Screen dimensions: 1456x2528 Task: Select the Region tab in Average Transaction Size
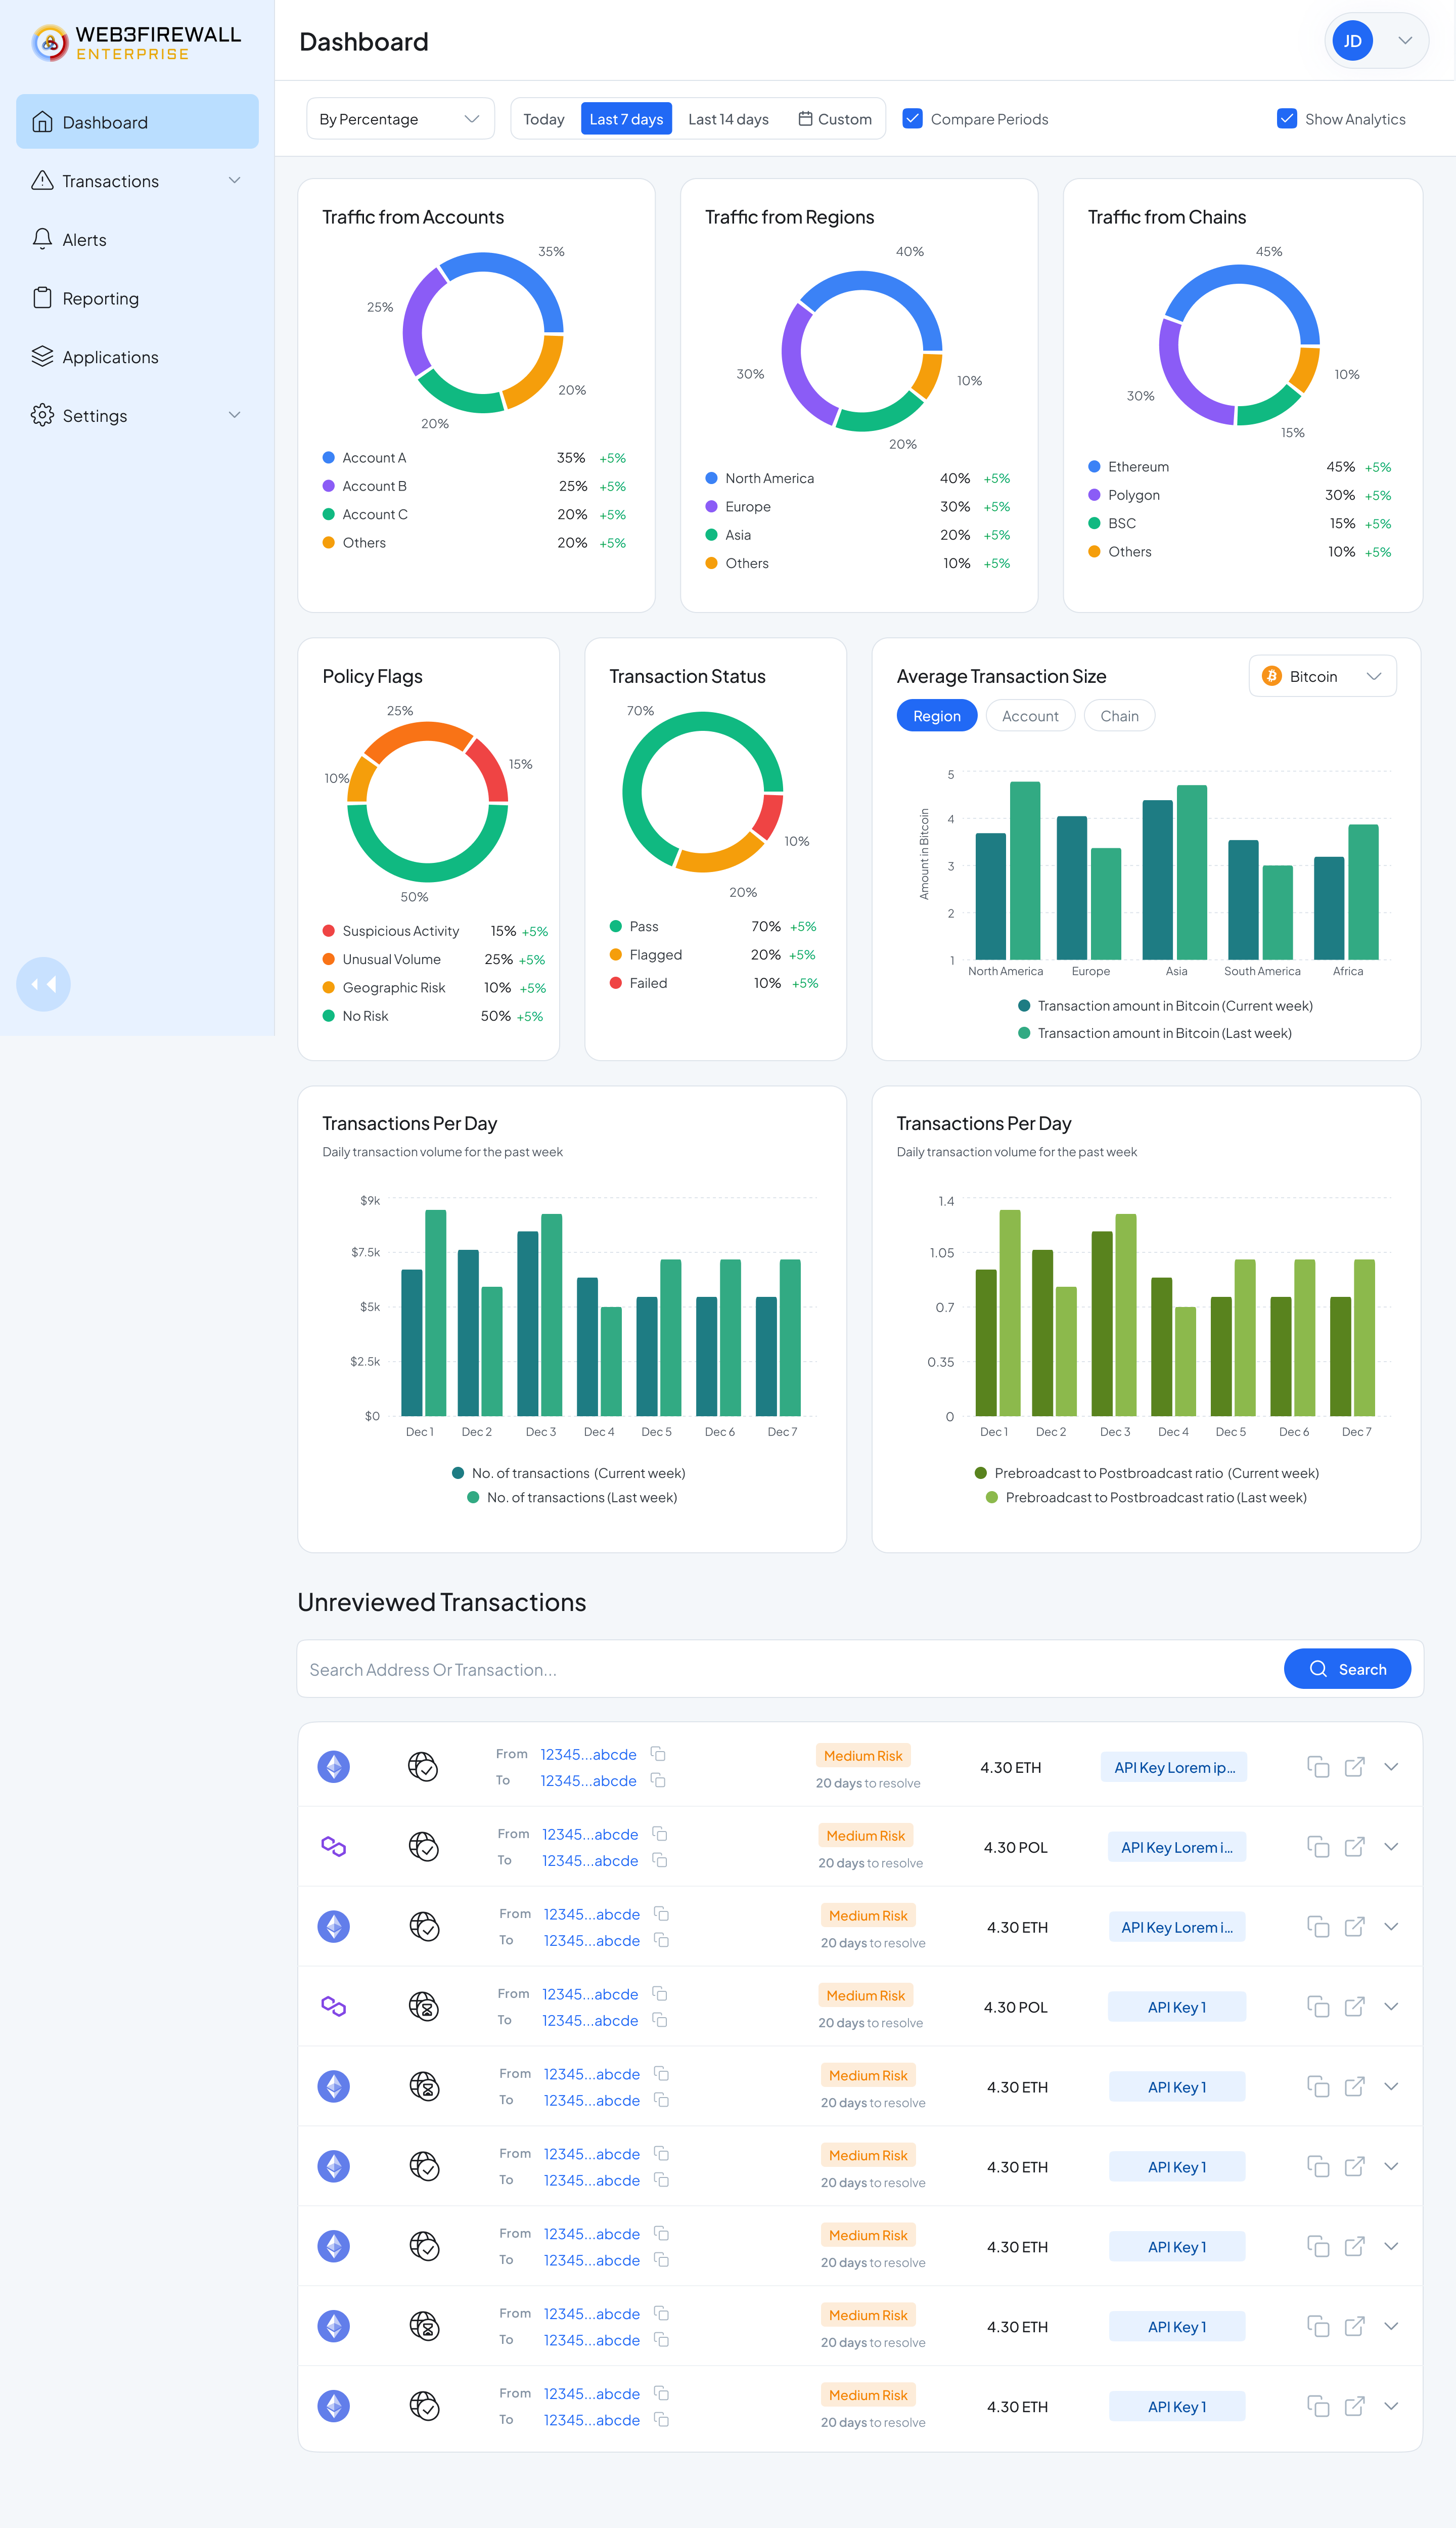937,715
